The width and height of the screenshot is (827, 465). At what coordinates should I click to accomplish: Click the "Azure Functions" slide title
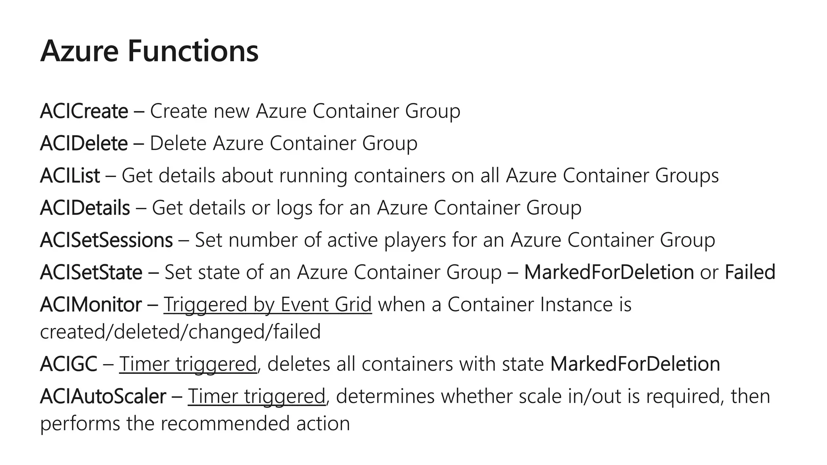149,51
